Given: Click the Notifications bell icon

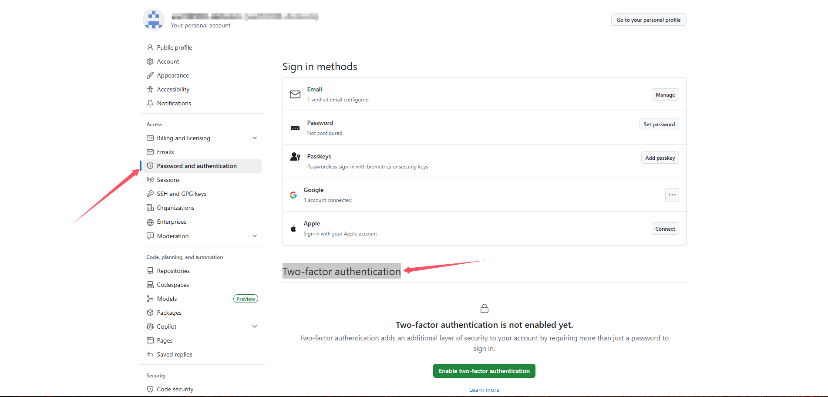Looking at the screenshot, I should 150,103.
